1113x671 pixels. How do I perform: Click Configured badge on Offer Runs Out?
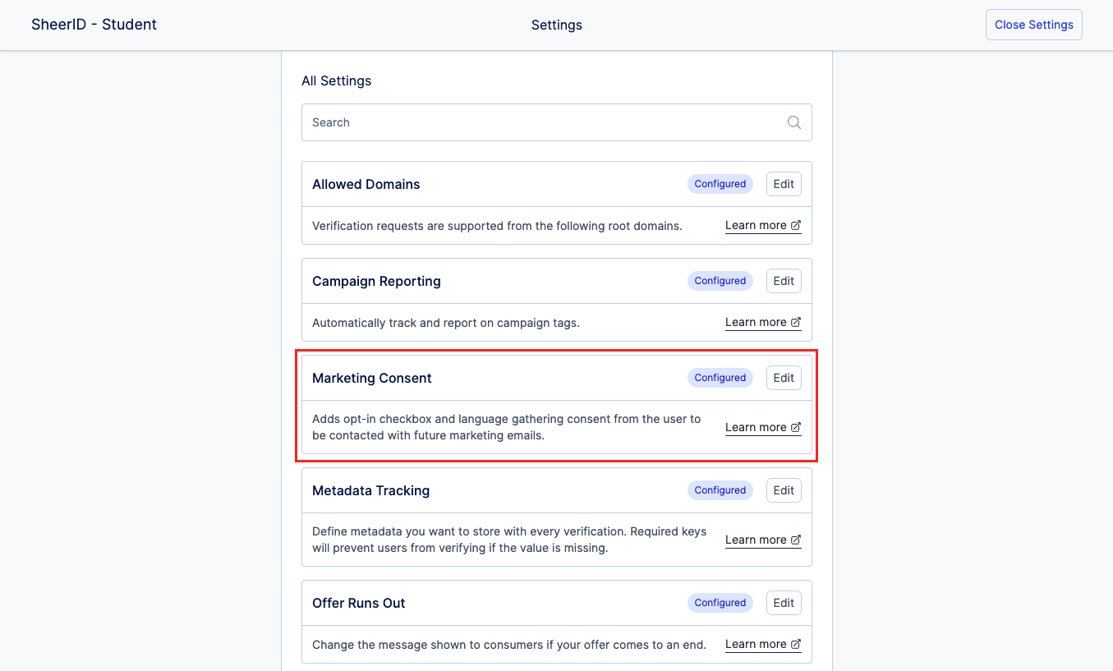click(720, 603)
